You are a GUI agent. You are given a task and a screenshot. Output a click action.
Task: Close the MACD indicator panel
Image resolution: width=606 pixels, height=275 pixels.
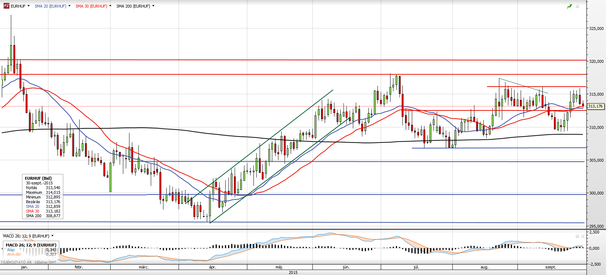coord(582,236)
